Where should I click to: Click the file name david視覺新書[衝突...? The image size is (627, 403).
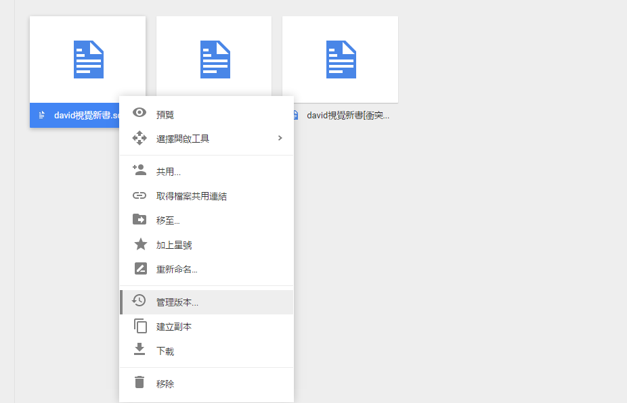(348, 116)
